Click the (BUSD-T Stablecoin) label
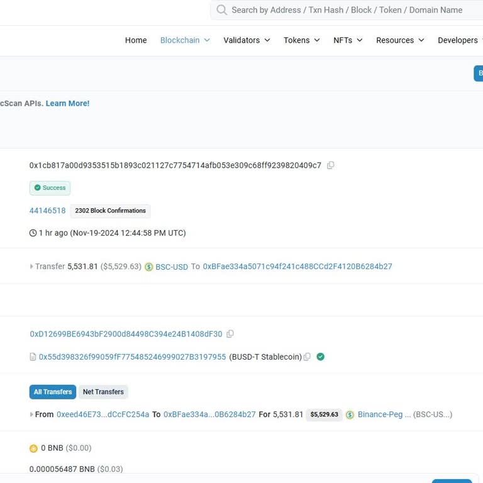Screen dimensions: 483x483 (x=265, y=357)
